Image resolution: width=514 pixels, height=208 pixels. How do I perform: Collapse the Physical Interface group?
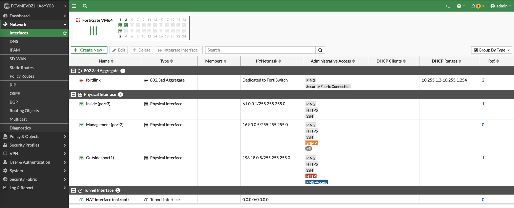[73, 94]
